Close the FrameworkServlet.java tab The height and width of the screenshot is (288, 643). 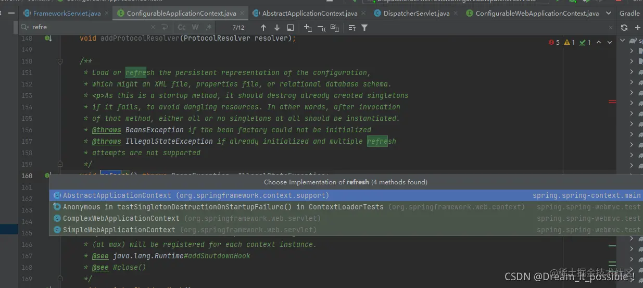pyautogui.click(x=107, y=14)
